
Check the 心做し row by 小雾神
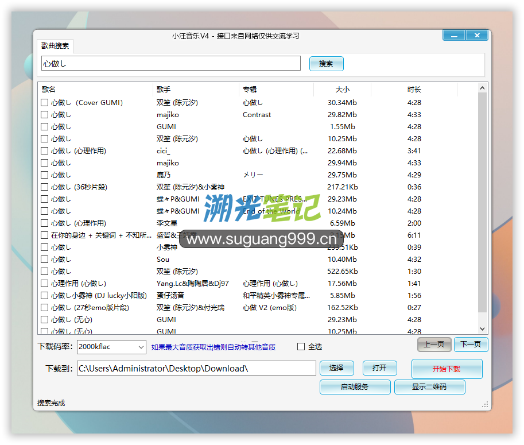point(44,247)
